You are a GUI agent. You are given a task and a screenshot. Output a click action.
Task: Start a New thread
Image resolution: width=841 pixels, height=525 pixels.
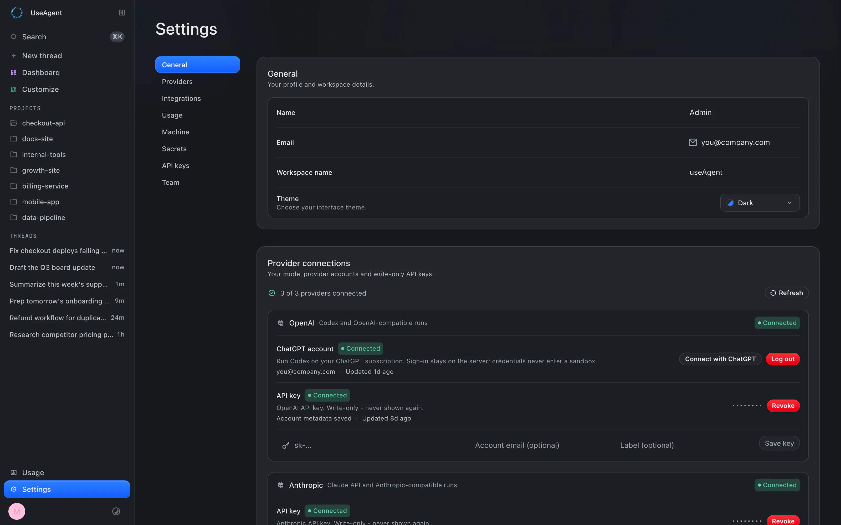(x=67, y=56)
